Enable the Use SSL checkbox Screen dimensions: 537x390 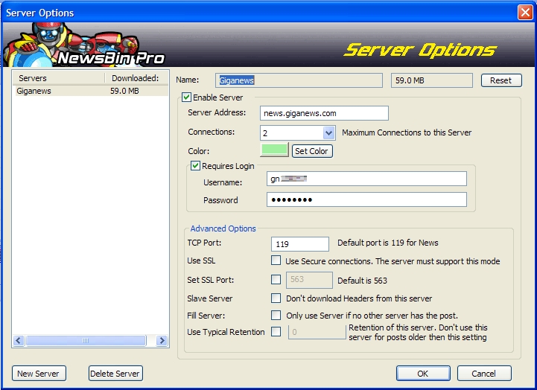pyautogui.click(x=276, y=260)
